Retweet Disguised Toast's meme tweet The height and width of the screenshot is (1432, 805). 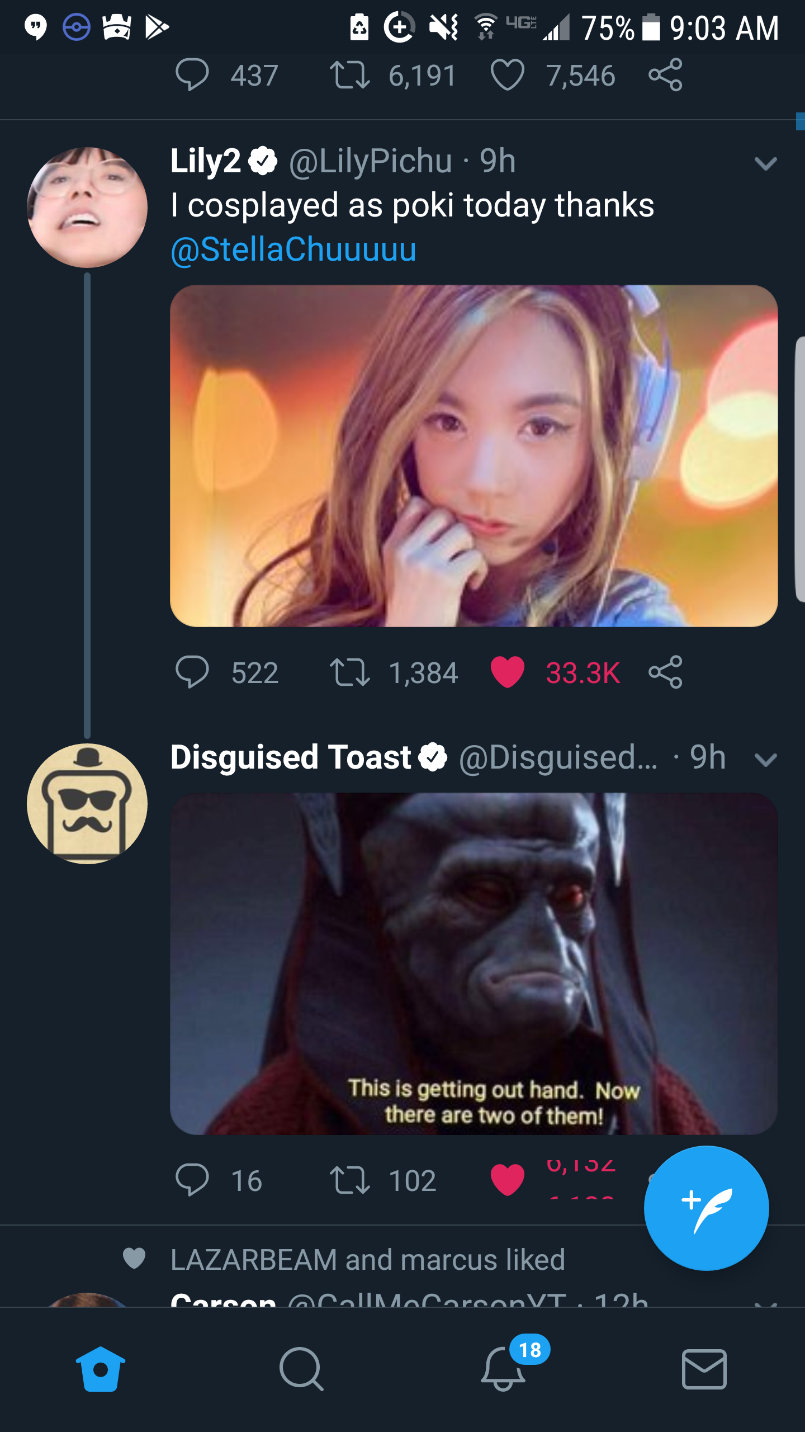tap(349, 1179)
